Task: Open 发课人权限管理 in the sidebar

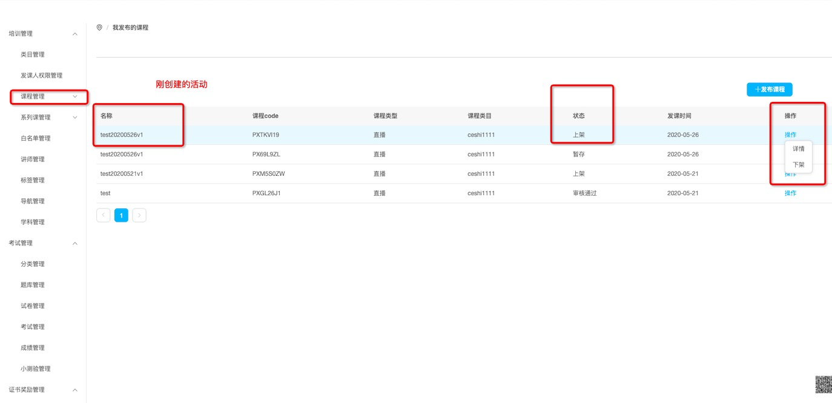Action: (x=42, y=76)
